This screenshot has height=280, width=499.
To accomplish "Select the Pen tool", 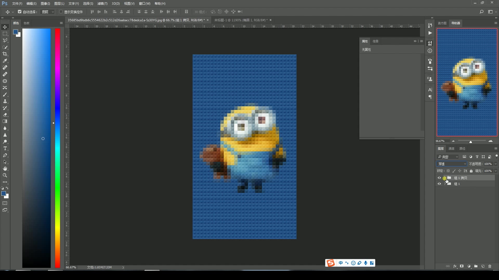I will (5, 155).
